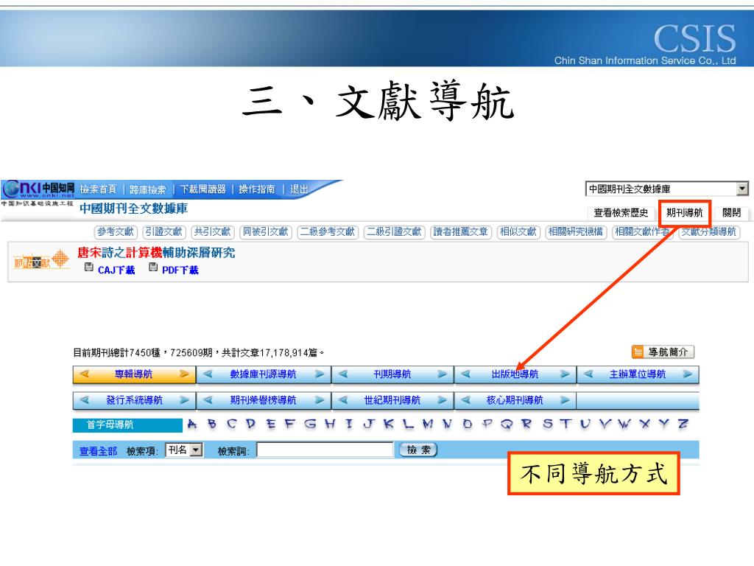This screenshot has height=566, width=754.
Task: Select 發行系統導航 navigation button
Action: (134, 400)
